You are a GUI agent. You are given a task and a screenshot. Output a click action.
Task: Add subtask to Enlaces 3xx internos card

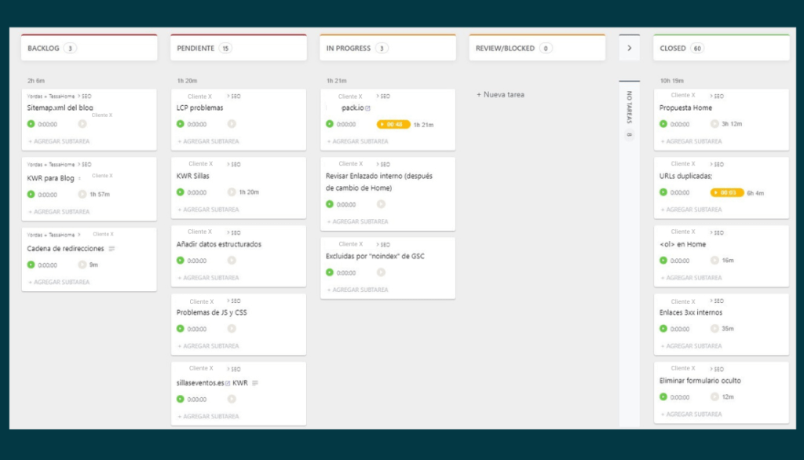[x=691, y=346]
